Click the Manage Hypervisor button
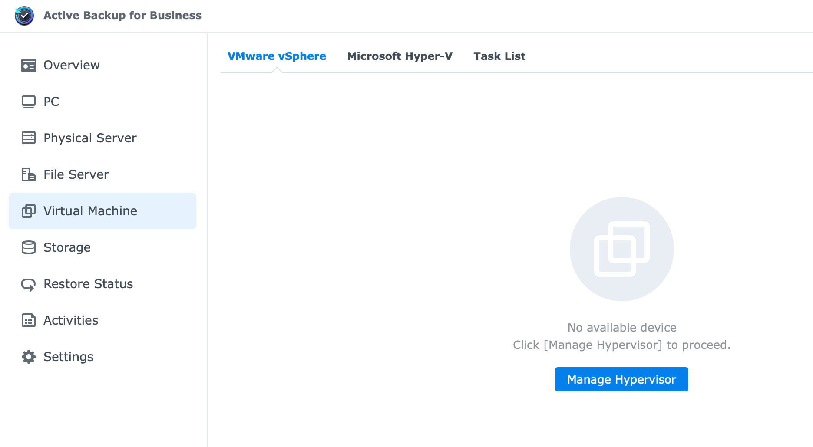The image size is (813, 447). tap(621, 379)
